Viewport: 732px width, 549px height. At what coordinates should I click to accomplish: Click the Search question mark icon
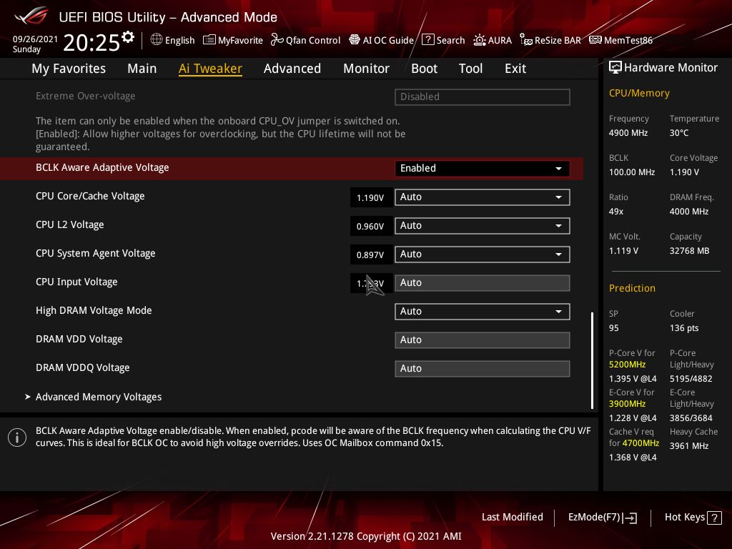click(x=427, y=40)
